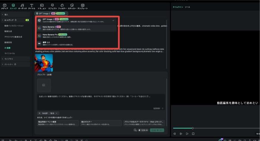This screenshot has height=141, width=260.
Task: Use the ブランド本社のアーキテクチャ example prompt
Action: 144,123
